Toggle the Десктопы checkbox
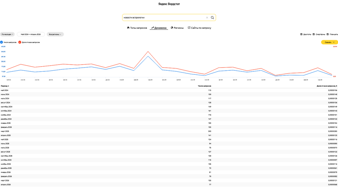This screenshot has width=338, height=189. click(x=301, y=34)
